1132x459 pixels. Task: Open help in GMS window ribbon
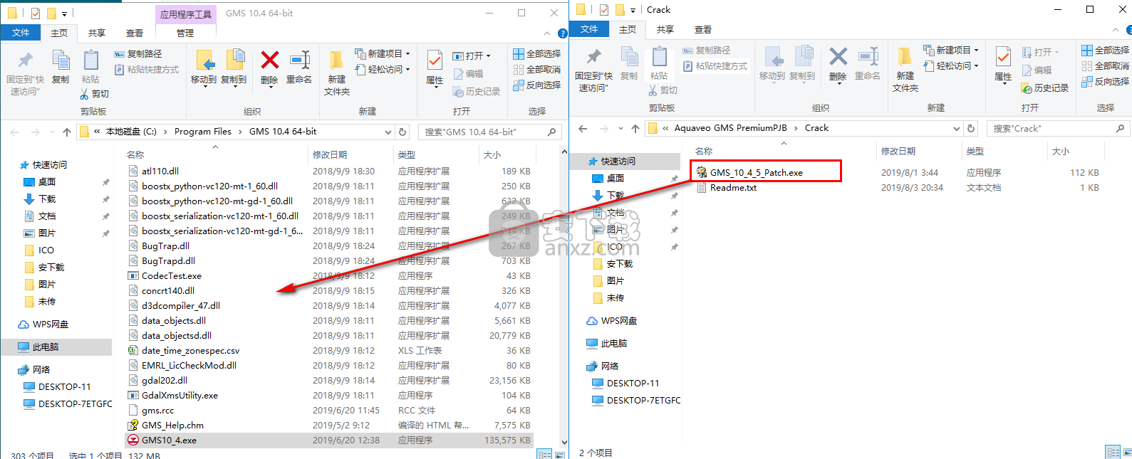click(x=562, y=33)
